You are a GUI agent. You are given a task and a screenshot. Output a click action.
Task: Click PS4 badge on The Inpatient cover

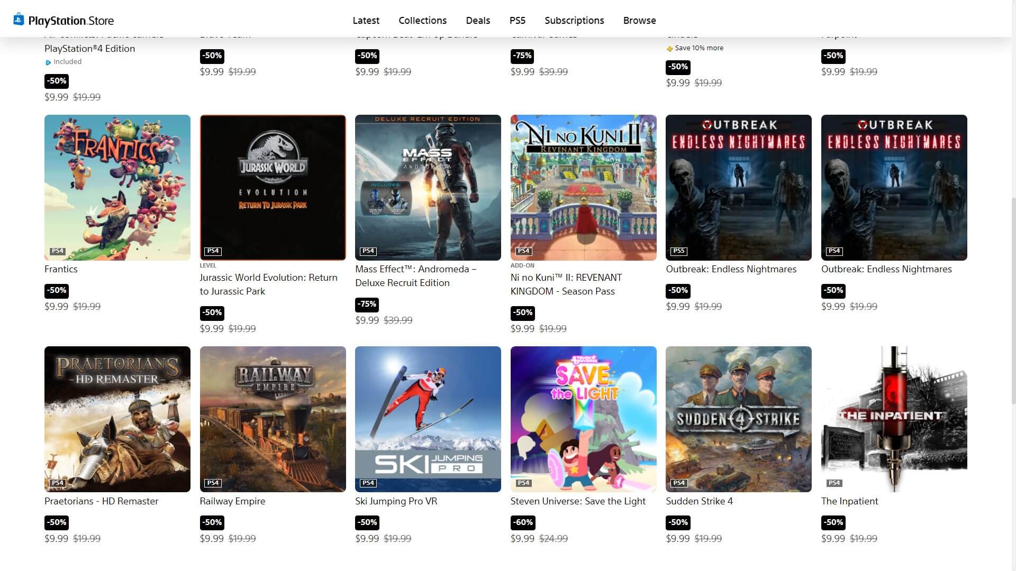834,483
